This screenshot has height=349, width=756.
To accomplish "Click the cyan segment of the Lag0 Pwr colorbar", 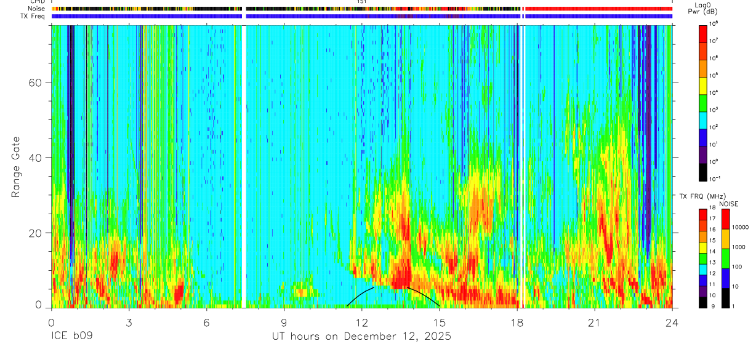I will coord(704,119).
